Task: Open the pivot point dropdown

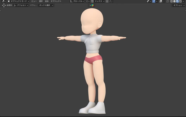Action: tap(88, 1)
